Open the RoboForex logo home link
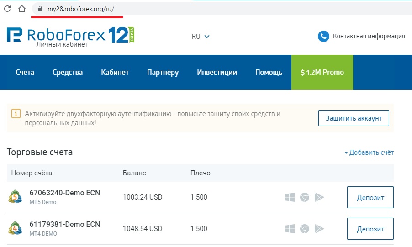The image size is (412, 247). point(56,35)
